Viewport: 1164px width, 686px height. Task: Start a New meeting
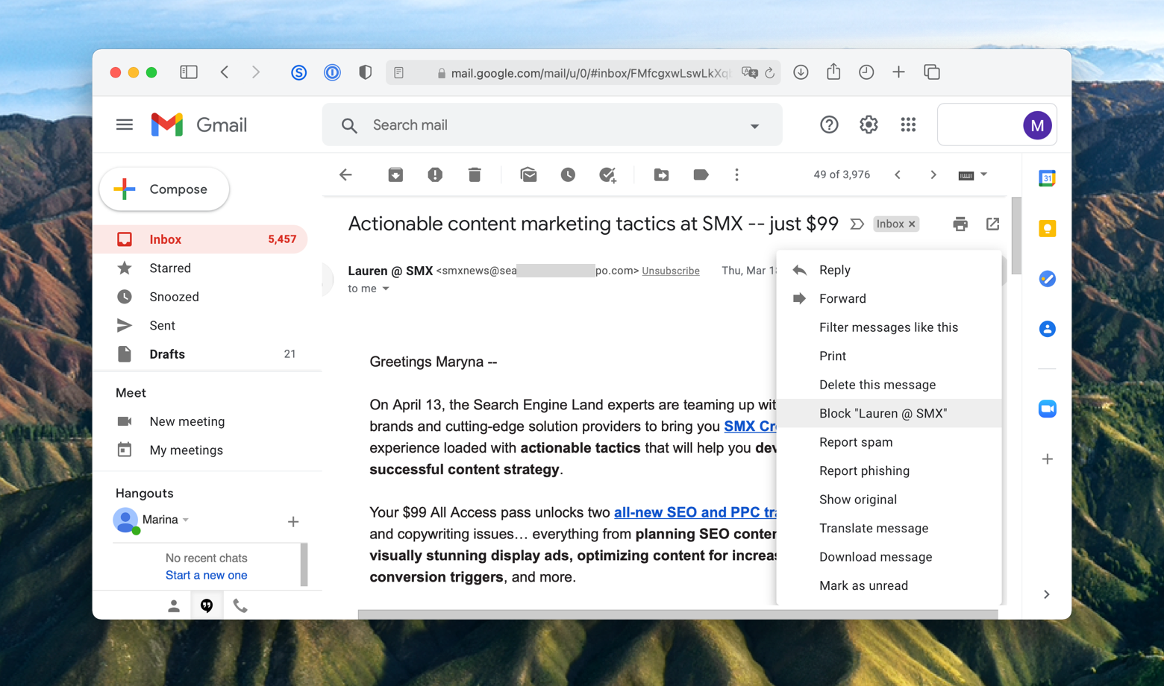(187, 421)
